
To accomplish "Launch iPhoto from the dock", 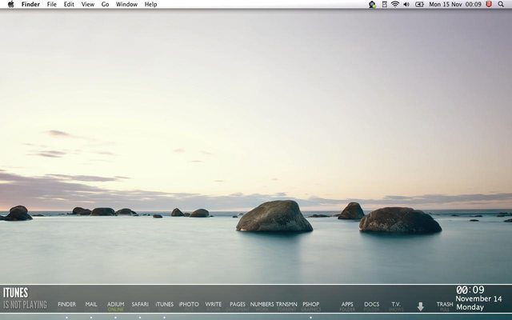I will (189, 305).
